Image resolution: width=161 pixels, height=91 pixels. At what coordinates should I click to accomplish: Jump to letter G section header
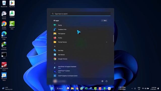click(x=55, y=46)
